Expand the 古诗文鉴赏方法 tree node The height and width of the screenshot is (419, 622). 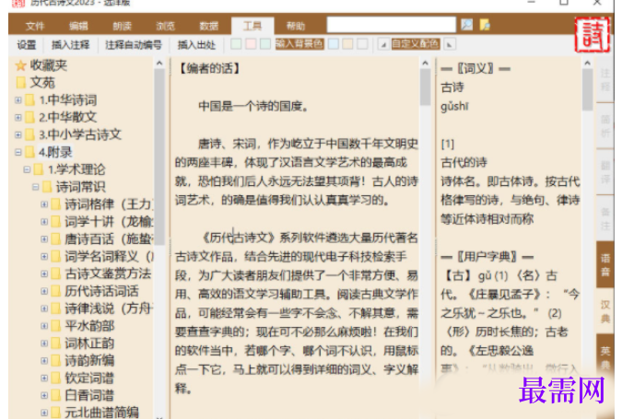pos(44,274)
